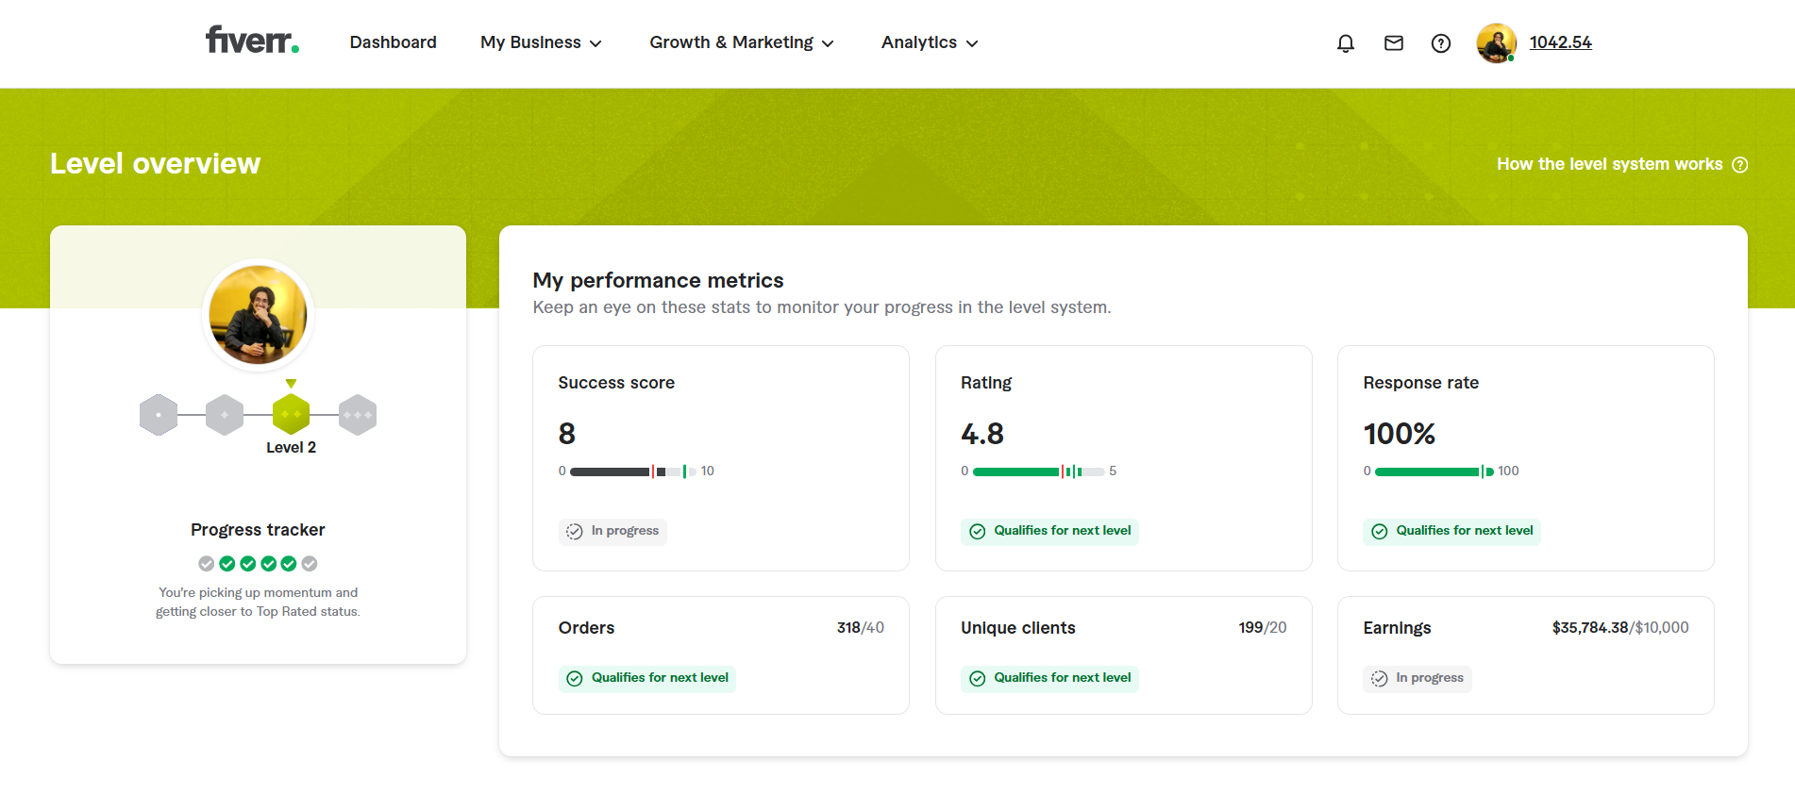Image resolution: width=1795 pixels, height=794 pixels.
Task: Click the Unique clients 199/20 value
Action: (1263, 628)
